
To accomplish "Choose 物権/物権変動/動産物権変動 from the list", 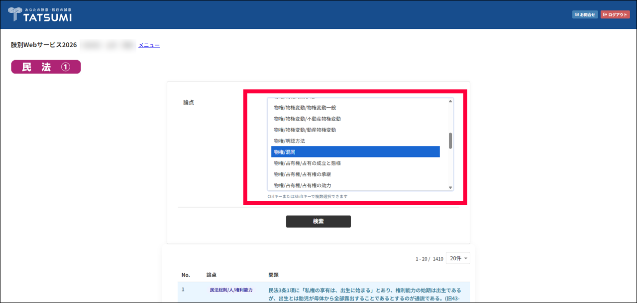I will click(x=305, y=130).
